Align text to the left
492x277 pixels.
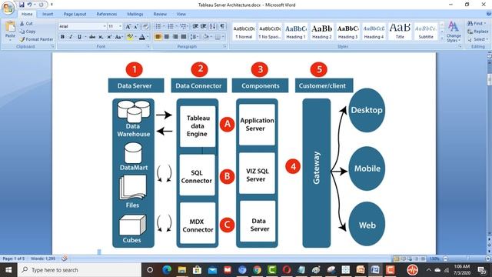[x=158, y=37]
